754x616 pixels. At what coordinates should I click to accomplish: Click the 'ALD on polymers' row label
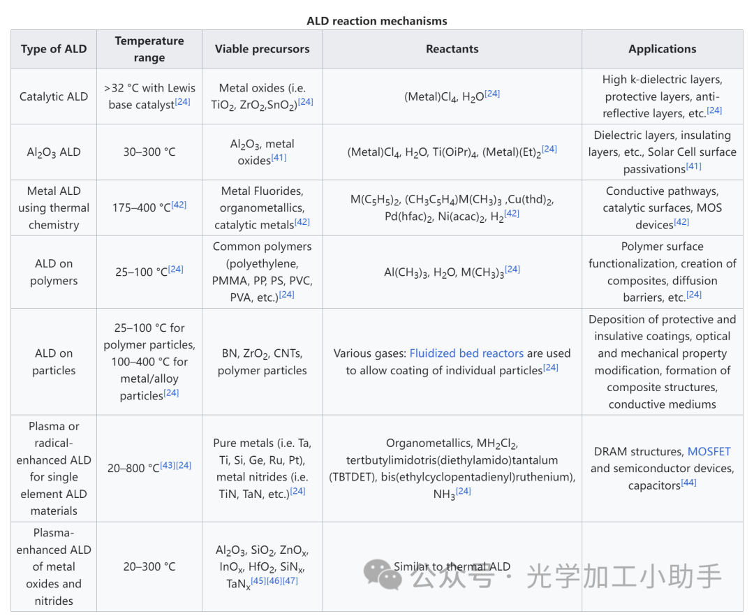click(x=54, y=272)
